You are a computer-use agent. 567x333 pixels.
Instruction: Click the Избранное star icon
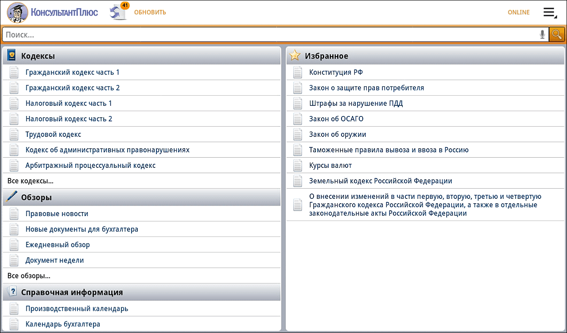pyautogui.click(x=295, y=55)
